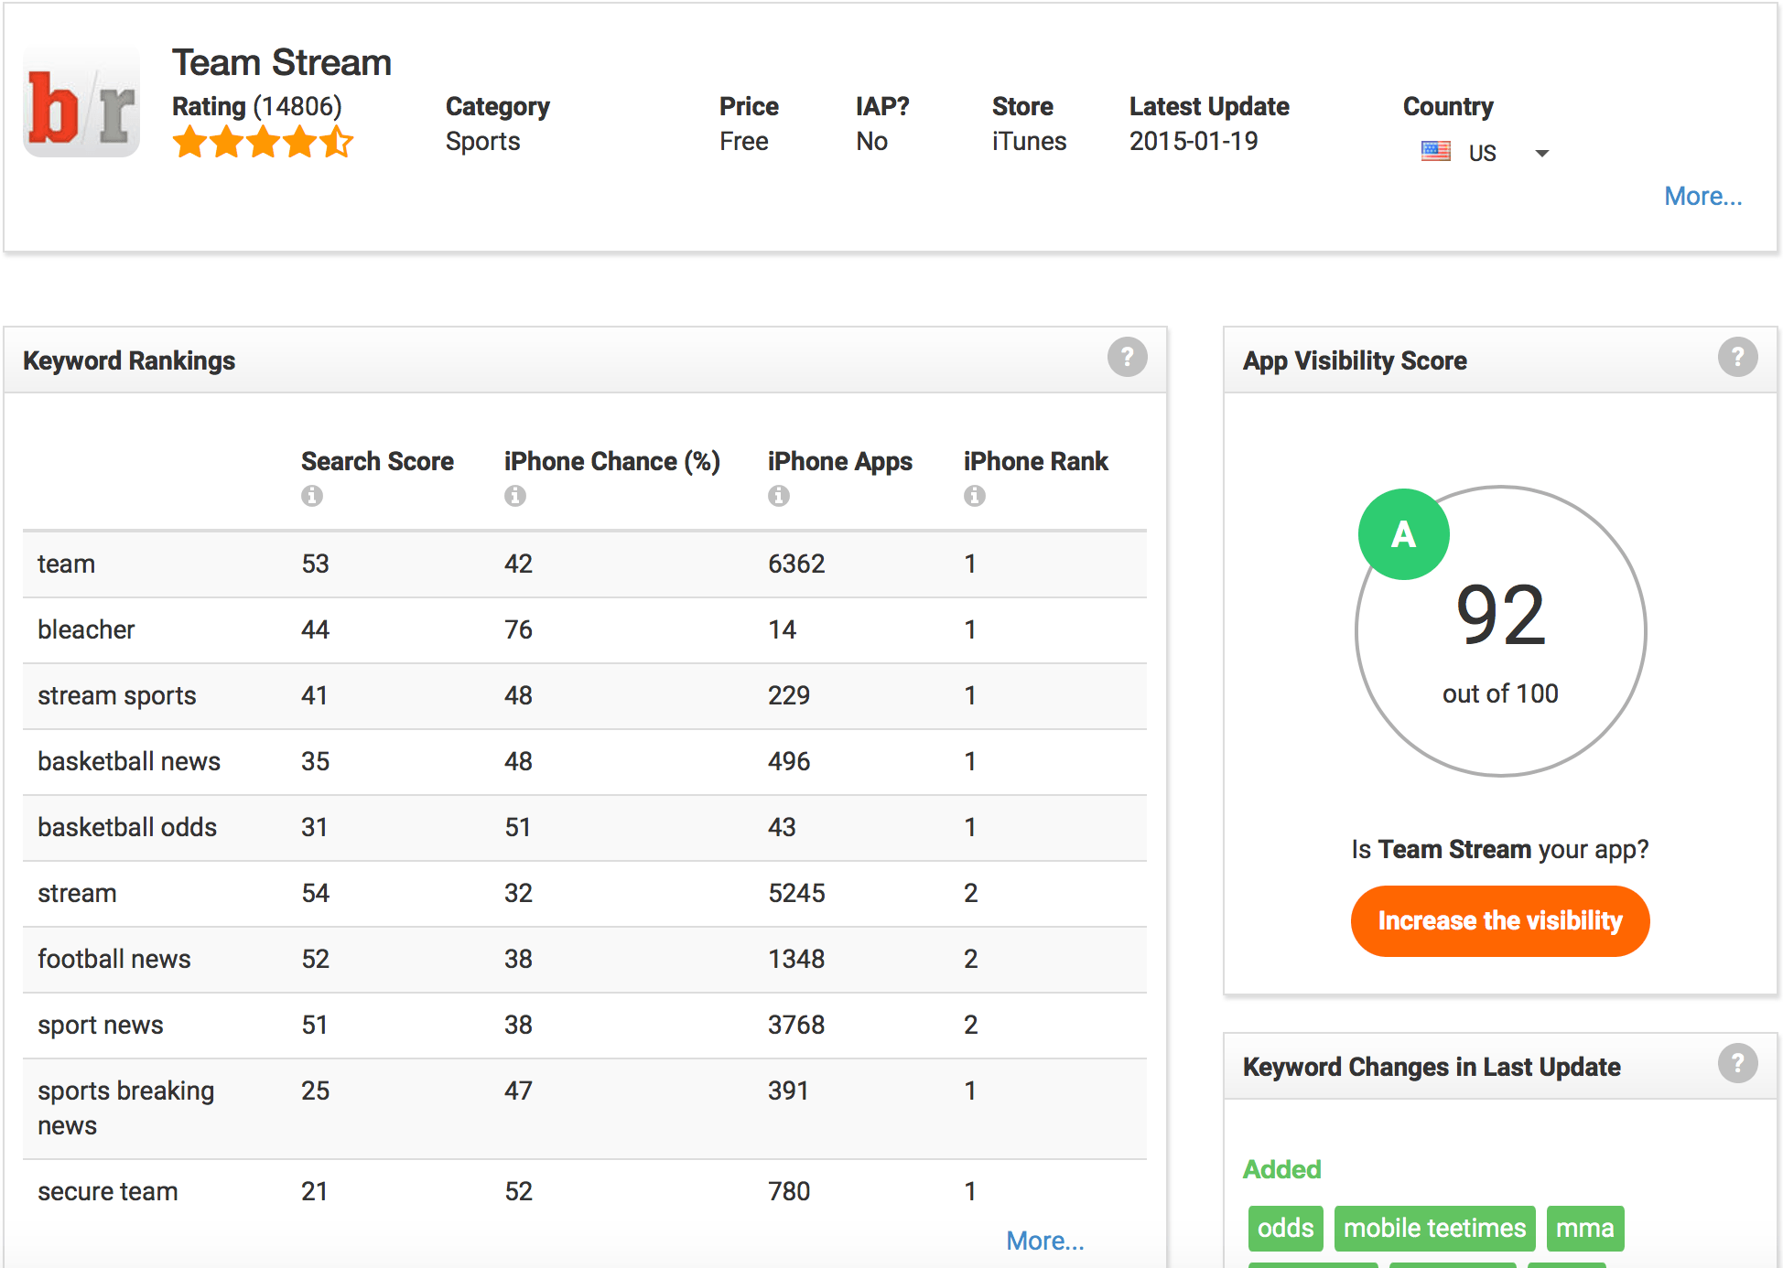The image size is (1783, 1268).
Task: Click the green A grade badge
Action: click(1403, 534)
